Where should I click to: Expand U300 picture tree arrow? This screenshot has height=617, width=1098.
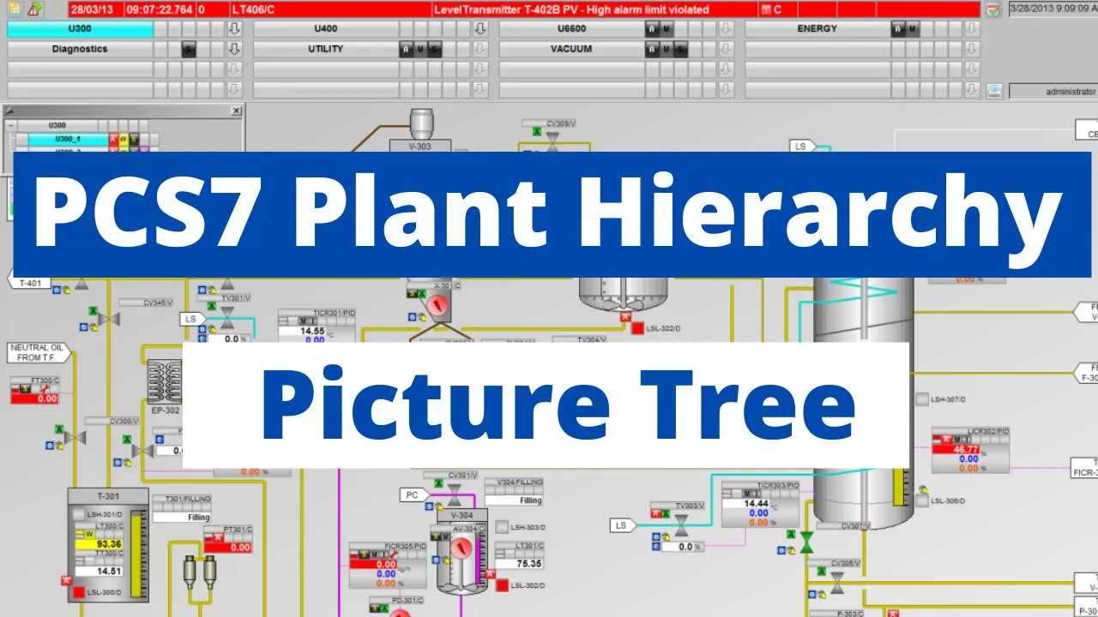pos(234,29)
